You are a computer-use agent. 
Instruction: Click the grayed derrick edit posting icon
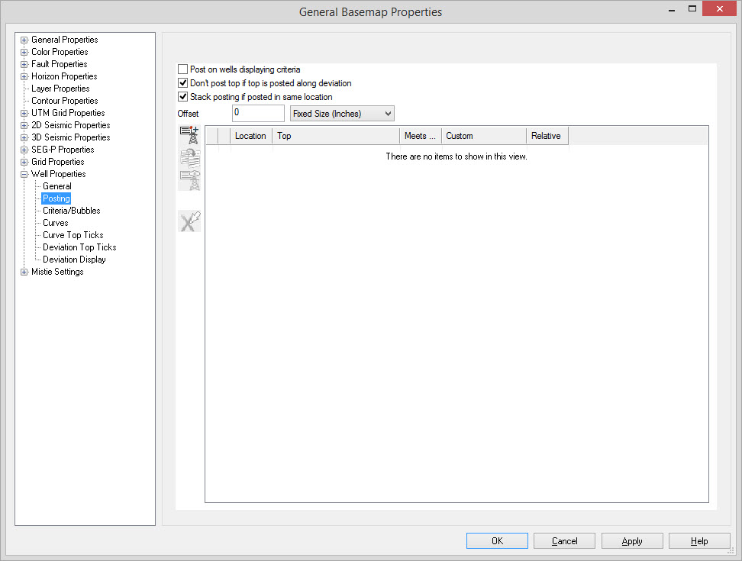pos(189,180)
